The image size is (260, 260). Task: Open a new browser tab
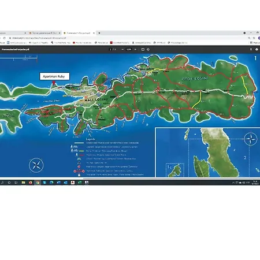99,33
